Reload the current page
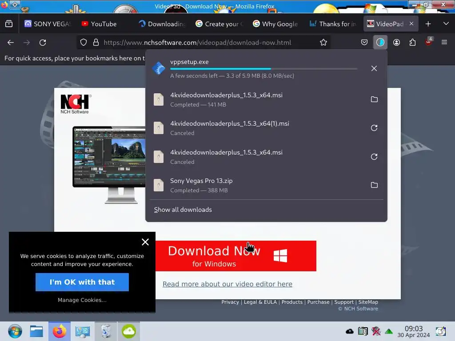455x341 pixels. click(x=43, y=43)
